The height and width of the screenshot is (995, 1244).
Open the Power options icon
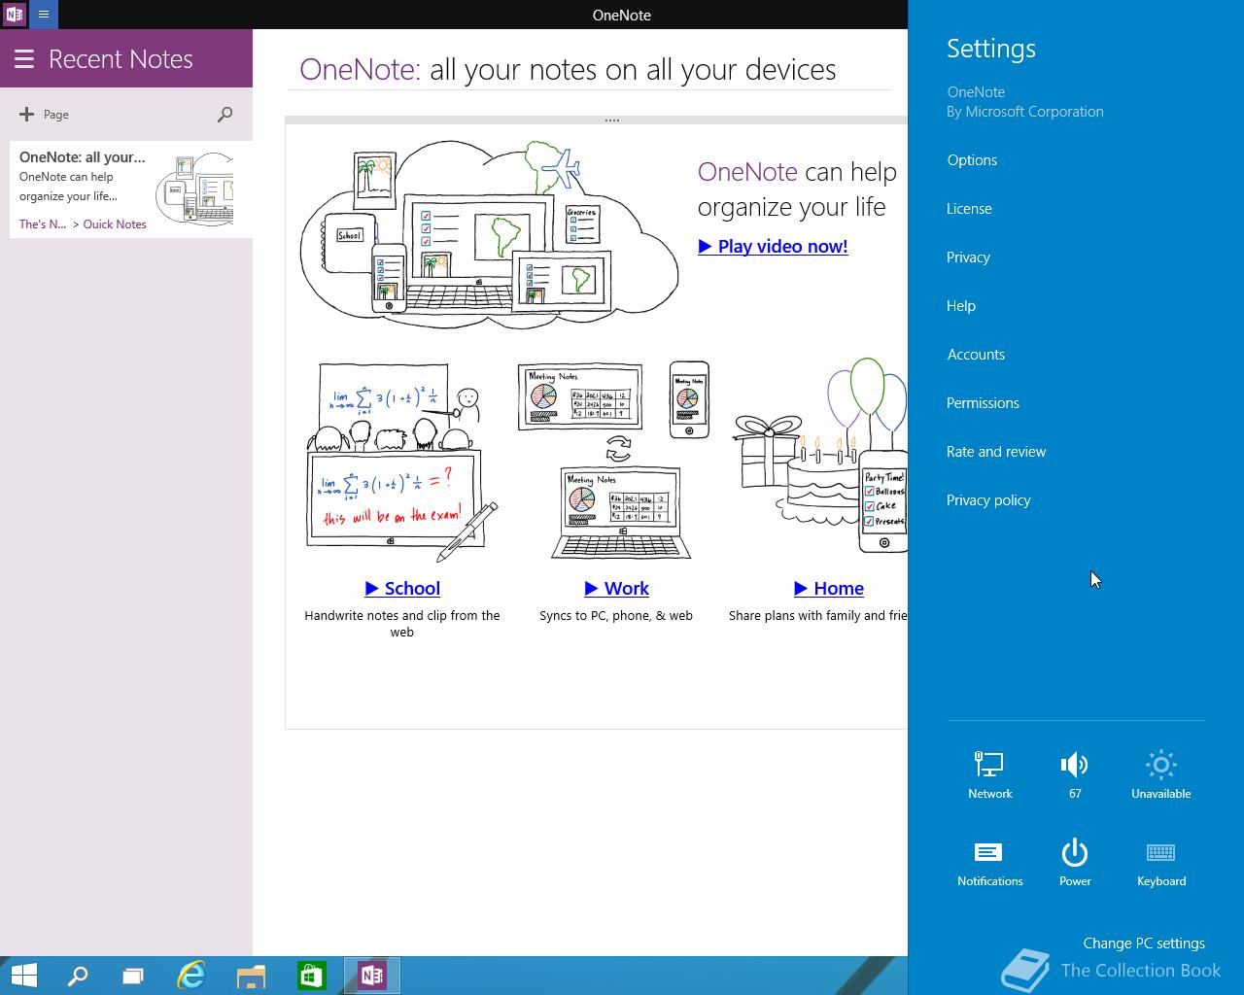tap(1075, 862)
